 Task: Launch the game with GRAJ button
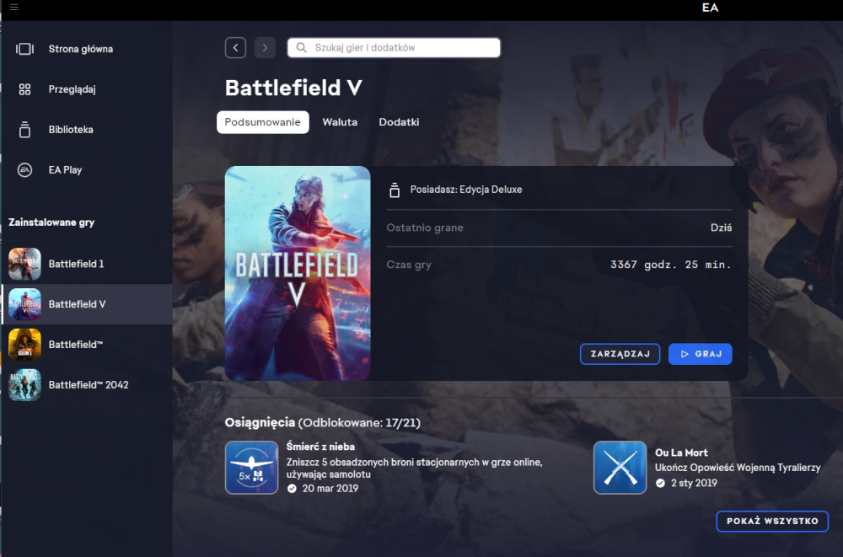[x=700, y=354]
